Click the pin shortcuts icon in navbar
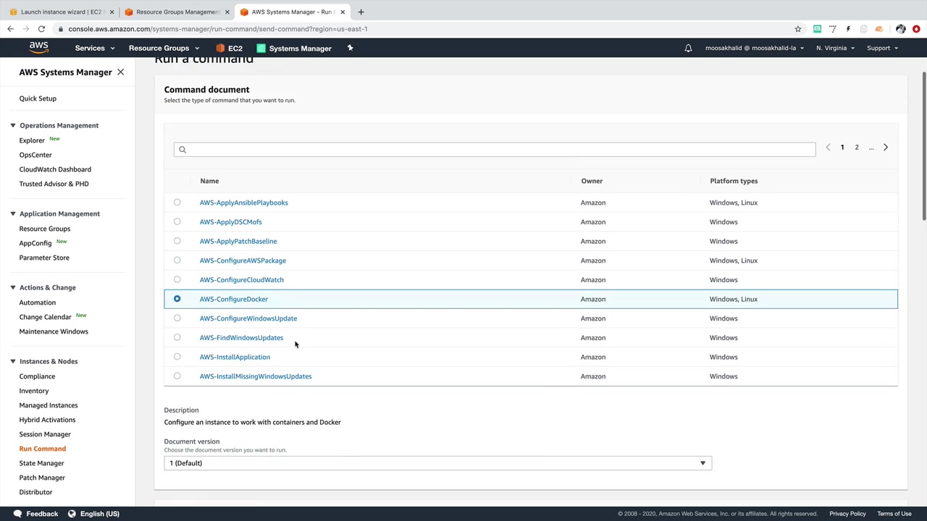Viewport: 927px width, 521px height. click(350, 48)
